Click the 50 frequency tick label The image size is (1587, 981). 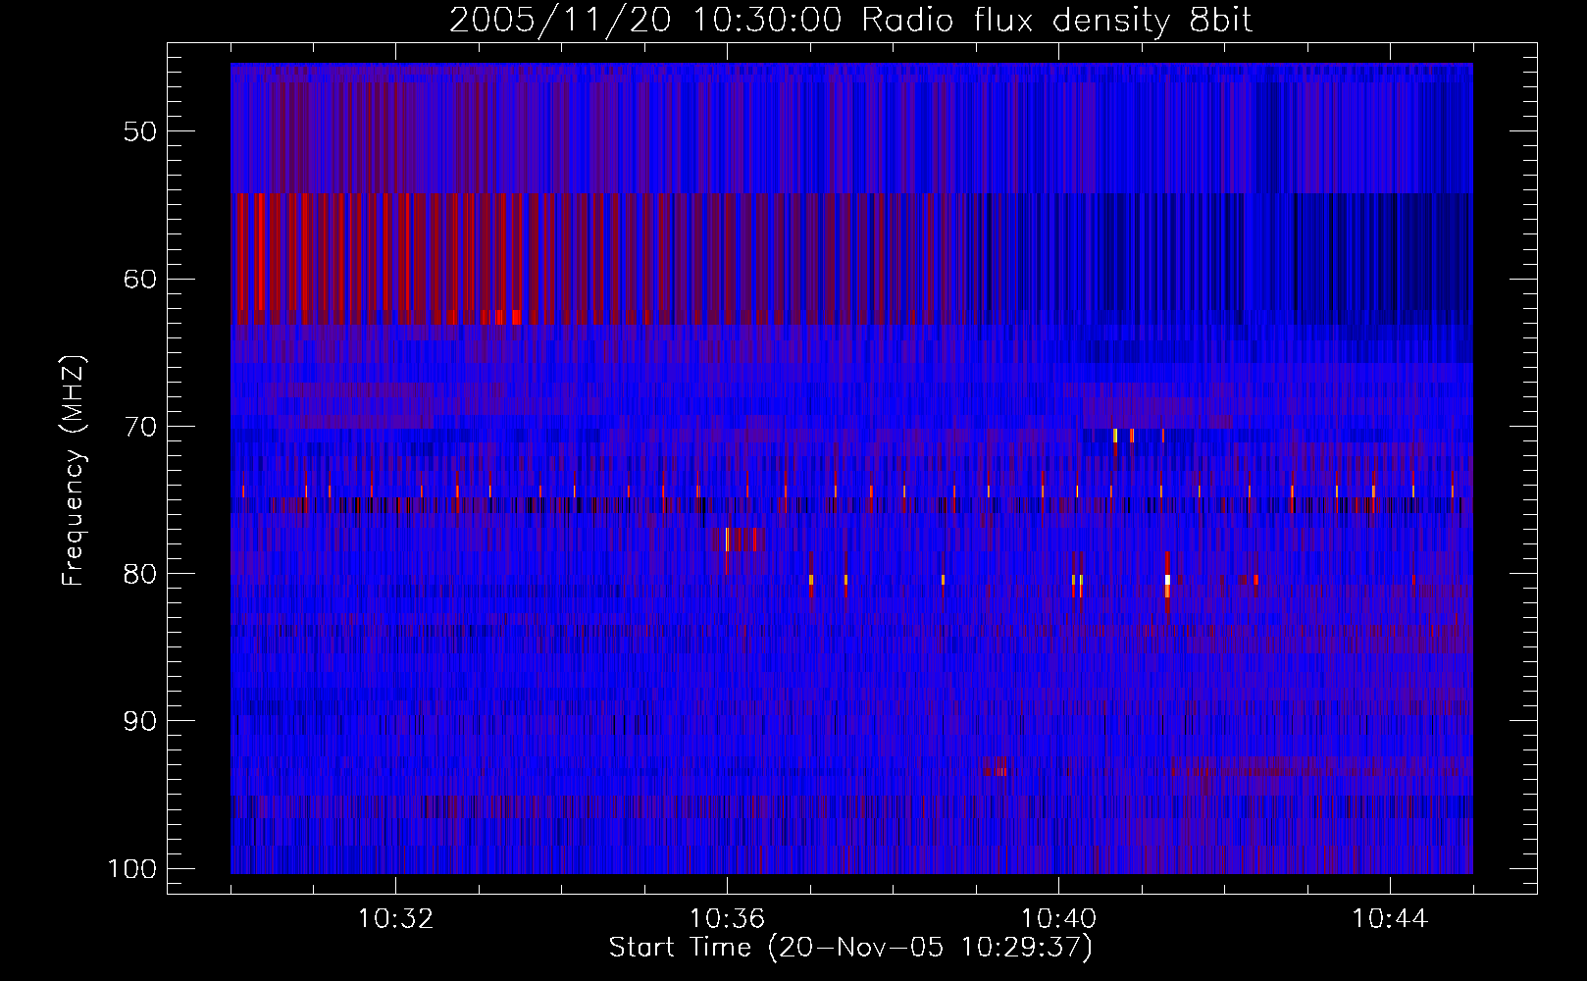(x=140, y=131)
